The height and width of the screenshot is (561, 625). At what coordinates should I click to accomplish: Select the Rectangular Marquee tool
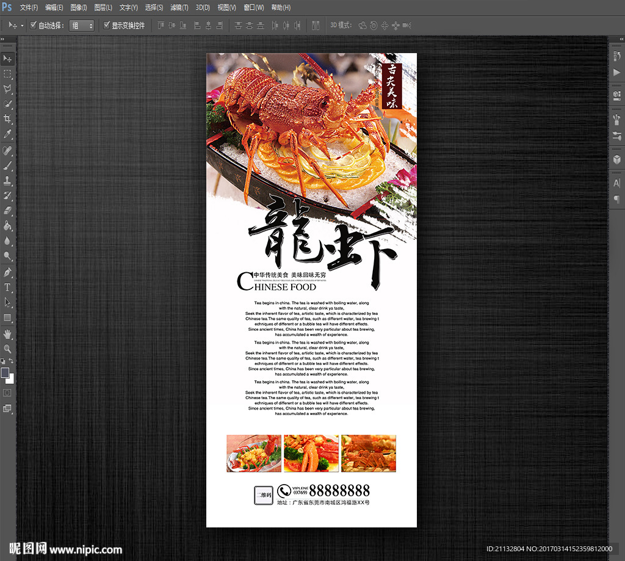(7, 74)
